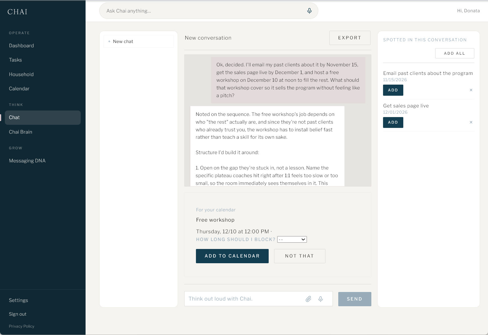Screen dimensions: 488x335
Task: Add the 'Get sales page live' task
Action: (393, 122)
